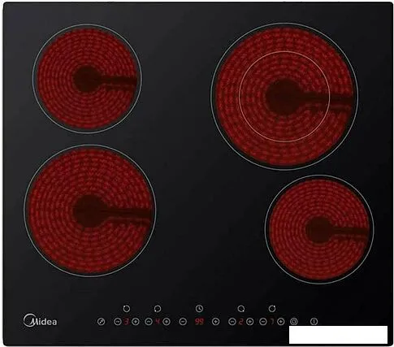Select the lower-right burner zone indicator
Viewport: 394px width, 347px height.
241,309
